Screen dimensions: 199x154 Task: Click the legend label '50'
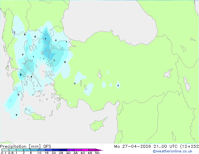pos(97,153)
